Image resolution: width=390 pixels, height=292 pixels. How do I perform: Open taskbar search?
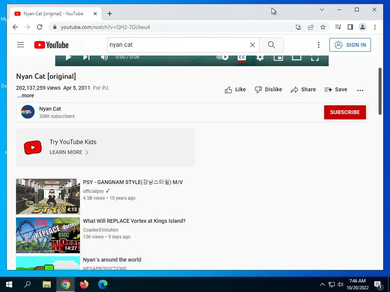pyautogui.click(x=27, y=284)
